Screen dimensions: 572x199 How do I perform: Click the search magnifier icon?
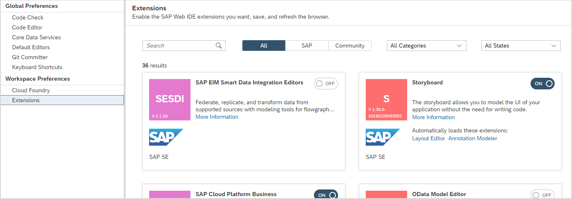219,46
